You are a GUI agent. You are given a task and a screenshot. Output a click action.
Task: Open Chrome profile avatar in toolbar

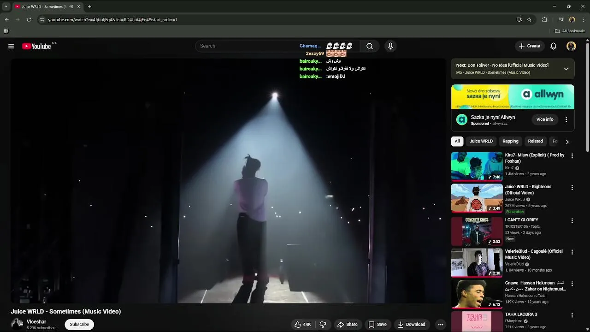[572, 20]
